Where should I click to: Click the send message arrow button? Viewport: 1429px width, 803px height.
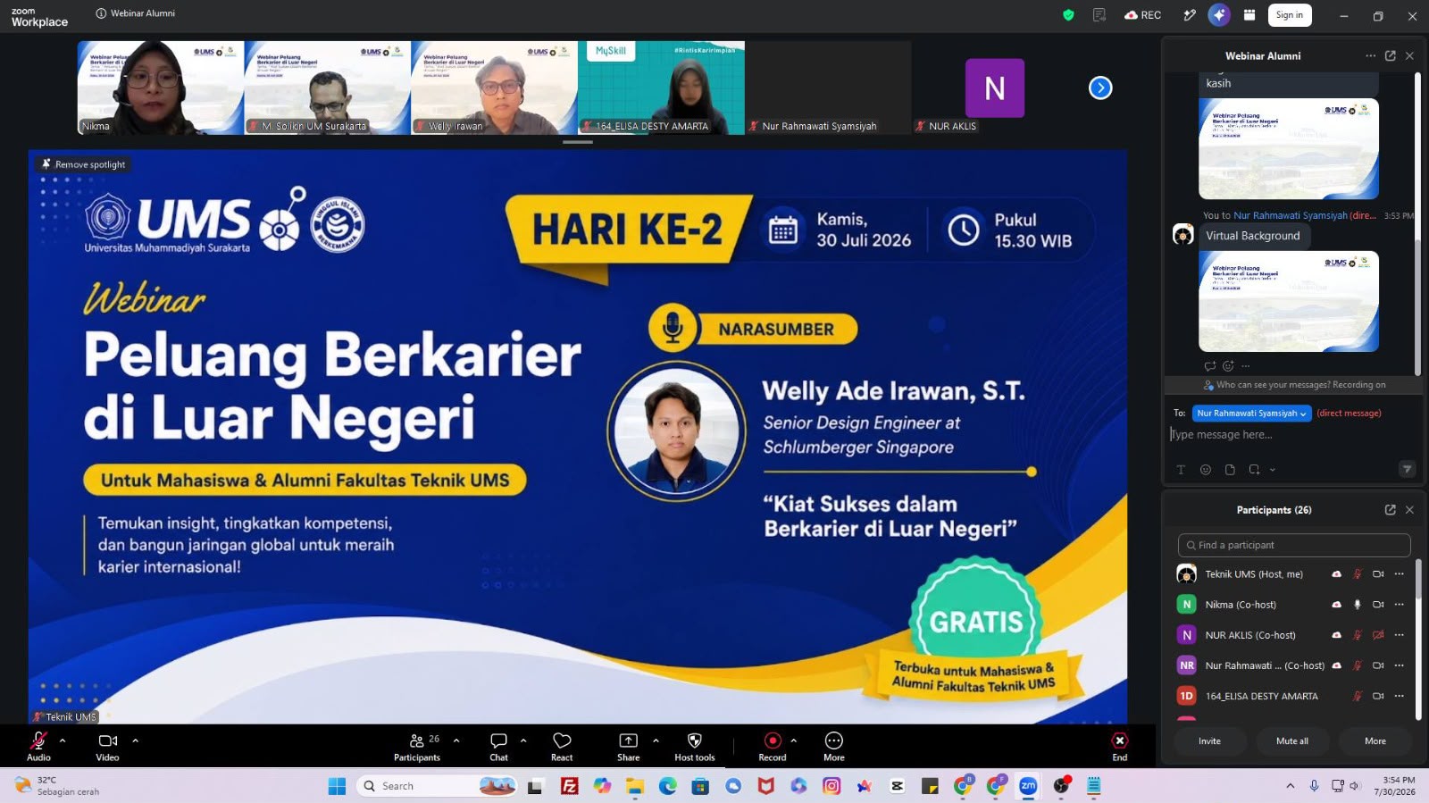(x=1407, y=469)
